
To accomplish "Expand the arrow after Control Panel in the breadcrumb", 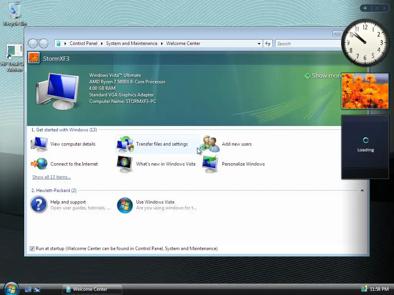I will click(x=102, y=44).
